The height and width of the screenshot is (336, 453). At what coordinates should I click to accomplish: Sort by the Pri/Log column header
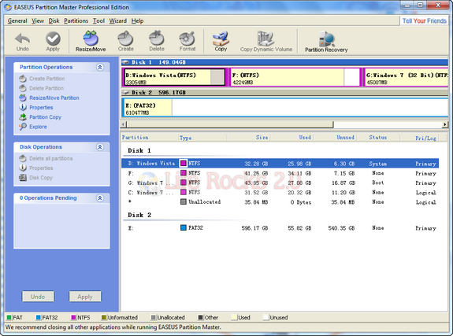(x=419, y=138)
